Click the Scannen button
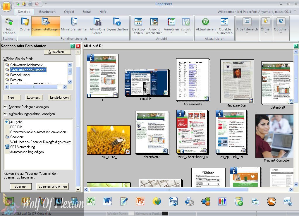Screen dimensions: 299x216 pos(21,186)
